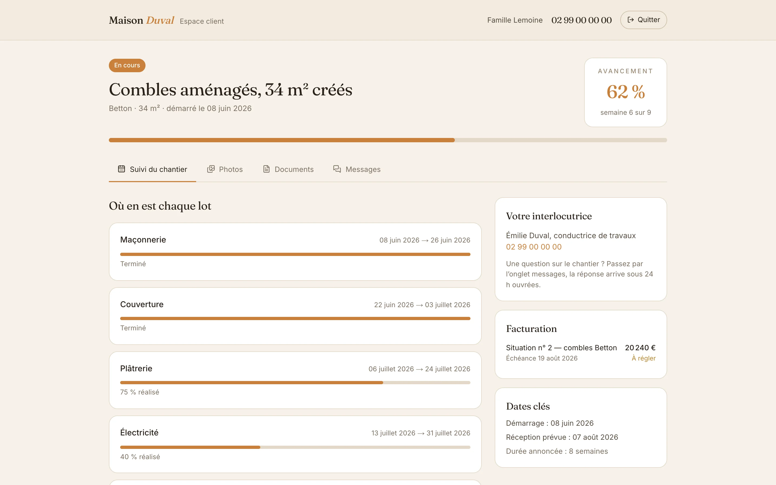776x485 pixels.
Task: Click the Plâtrerie date range 06 juillet 2026
Action: pos(419,369)
